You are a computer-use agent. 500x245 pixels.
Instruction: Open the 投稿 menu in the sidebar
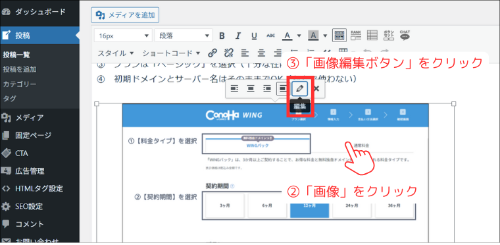pos(39,36)
